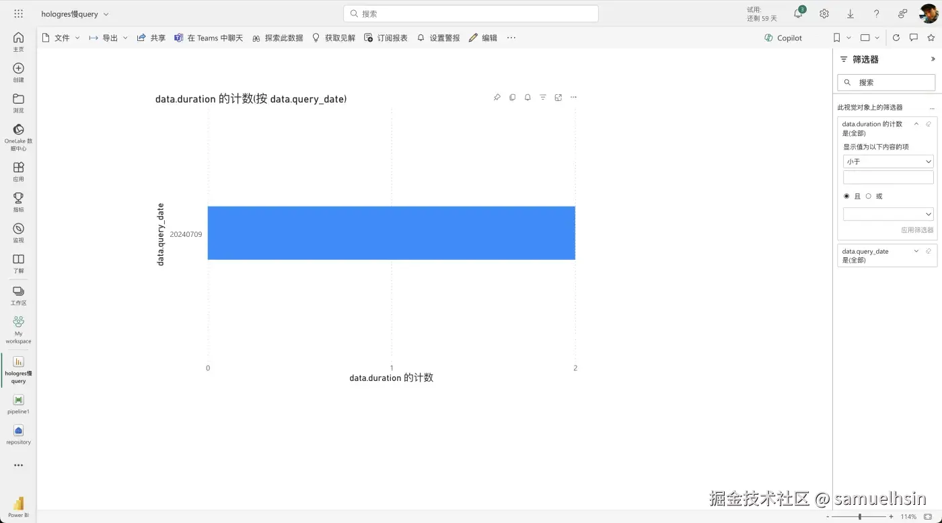Click 共享 (Share) in toolbar
942x523 pixels.
(x=151, y=38)
